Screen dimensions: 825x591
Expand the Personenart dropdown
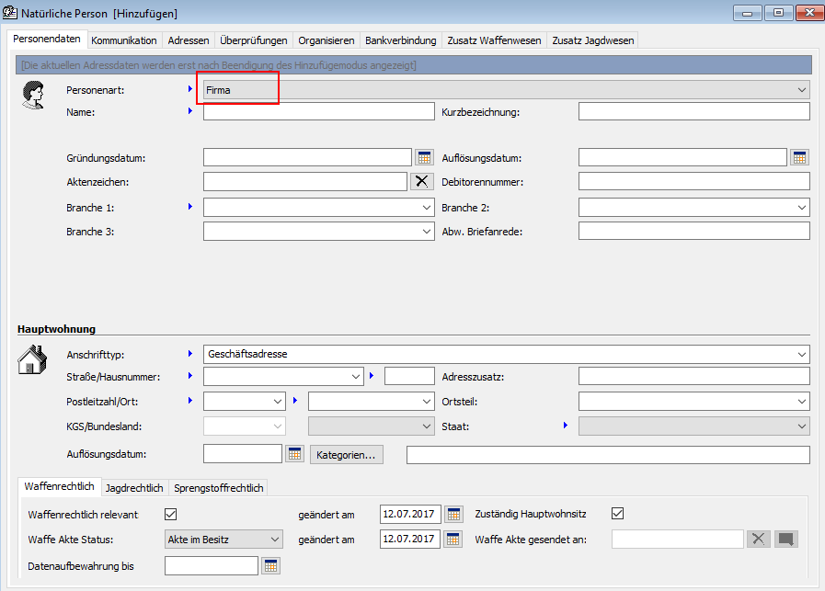(x=802, y=89)
